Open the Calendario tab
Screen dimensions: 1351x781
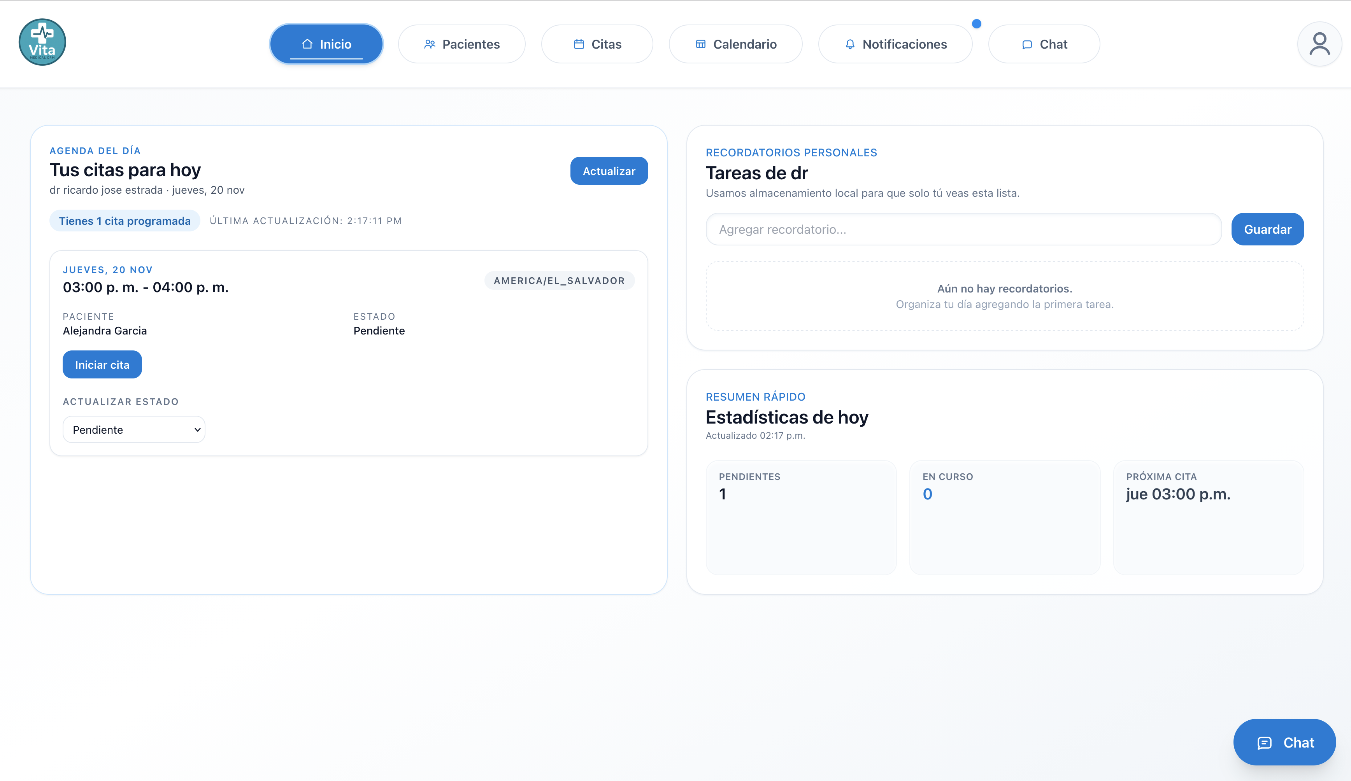click(735, 44)
